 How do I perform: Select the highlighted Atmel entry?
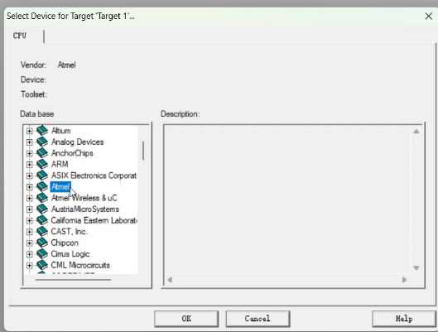click(x=60, y=187)
